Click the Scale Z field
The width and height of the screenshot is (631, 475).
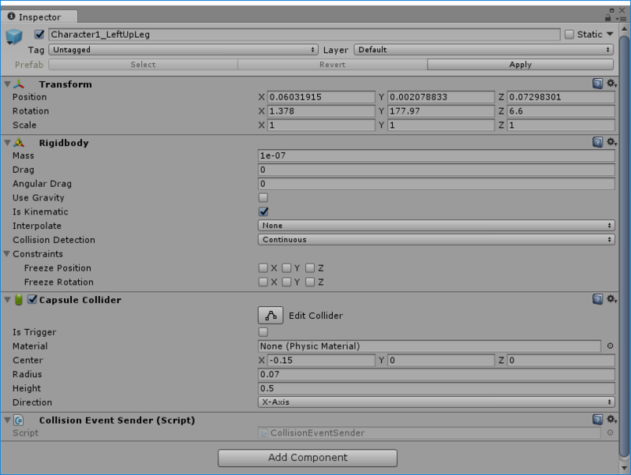tap(561, 125)
